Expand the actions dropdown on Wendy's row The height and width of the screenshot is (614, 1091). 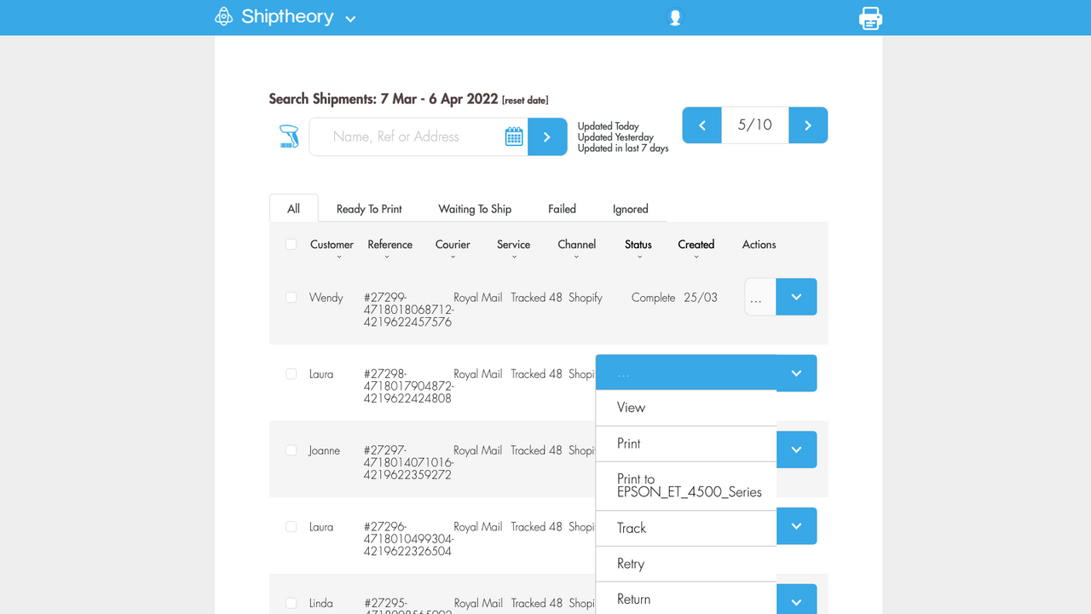coord(795,297)
